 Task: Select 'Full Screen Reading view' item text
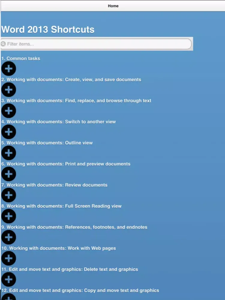[61, 206]
